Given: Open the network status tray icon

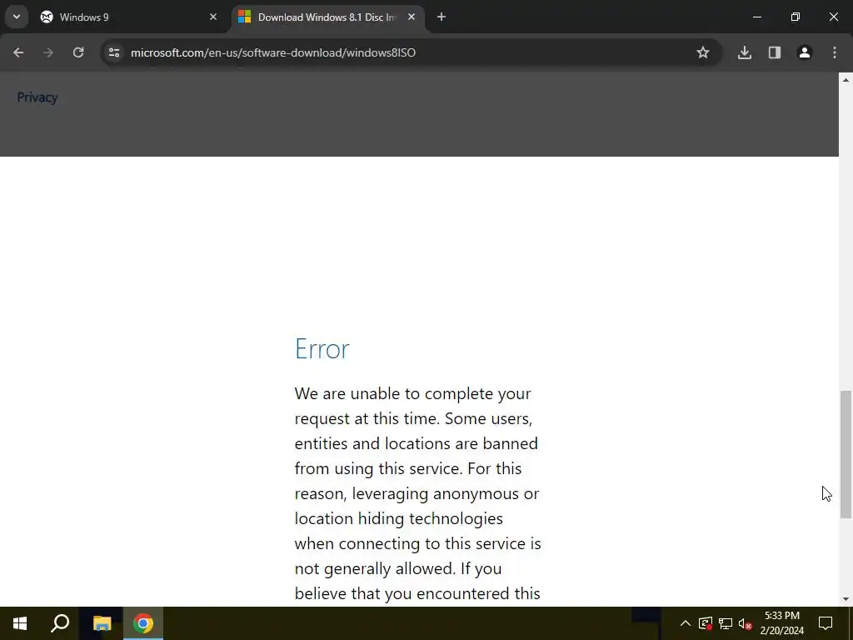Looking at the screenshot, I should [x=726, y=623].
